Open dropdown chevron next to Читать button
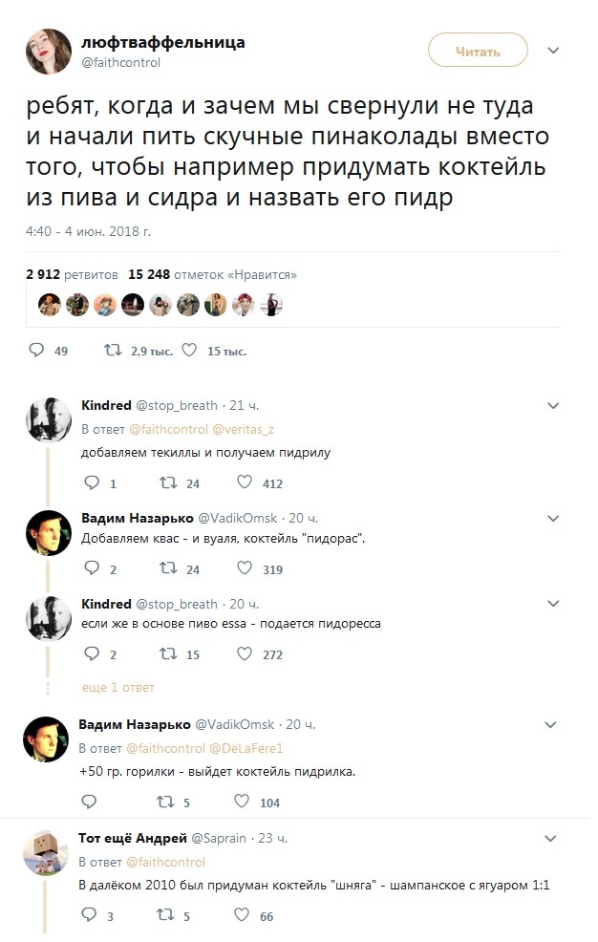 click(553, 51)
